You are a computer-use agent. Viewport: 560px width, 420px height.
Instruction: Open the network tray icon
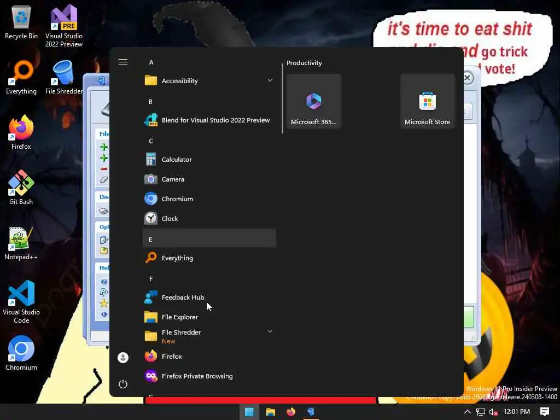pos(480,412)
